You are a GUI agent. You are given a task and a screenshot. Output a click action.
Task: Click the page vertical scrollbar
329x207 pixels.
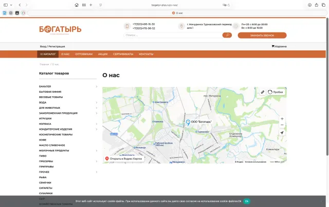pyautogui.click(x=327, y=87)
